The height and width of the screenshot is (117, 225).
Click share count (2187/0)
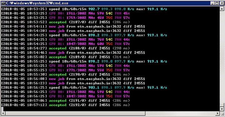(x=77, y=22)
